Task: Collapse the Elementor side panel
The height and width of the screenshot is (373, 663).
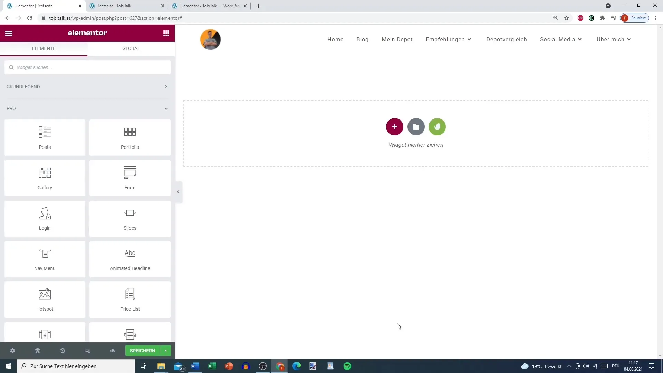Action: 178,192
